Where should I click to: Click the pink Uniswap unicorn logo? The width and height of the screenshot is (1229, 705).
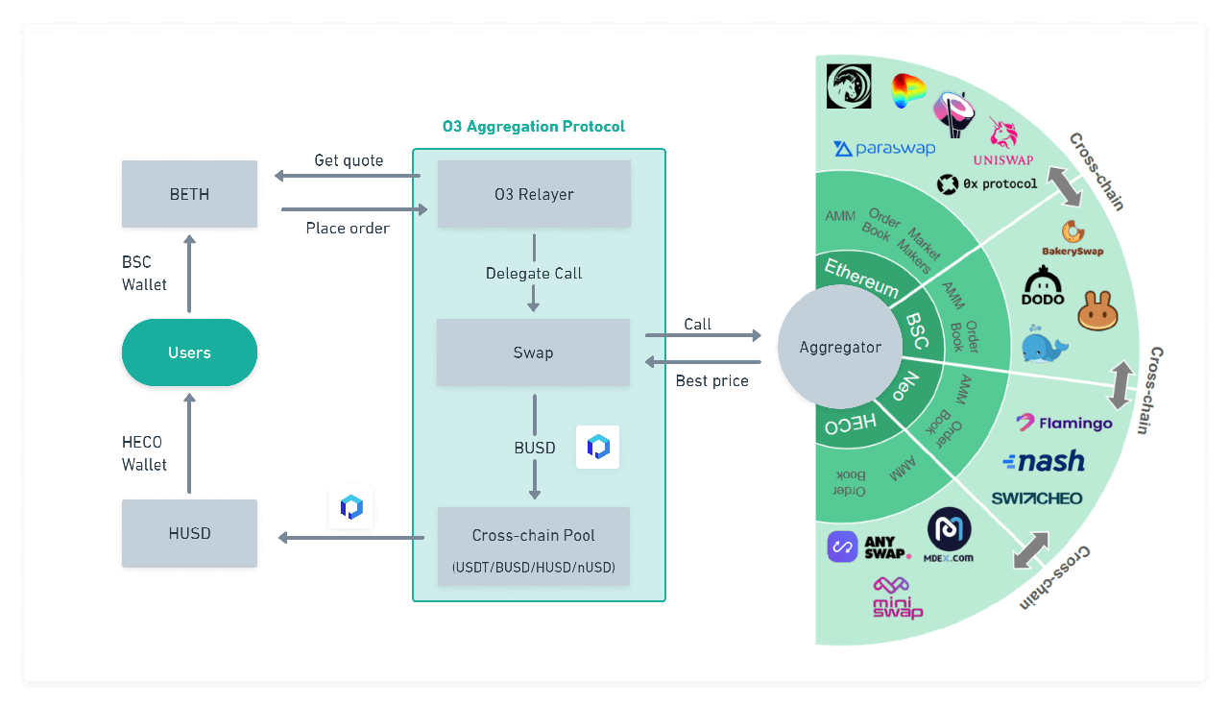pyautogui.click(x=1003, y=134)
